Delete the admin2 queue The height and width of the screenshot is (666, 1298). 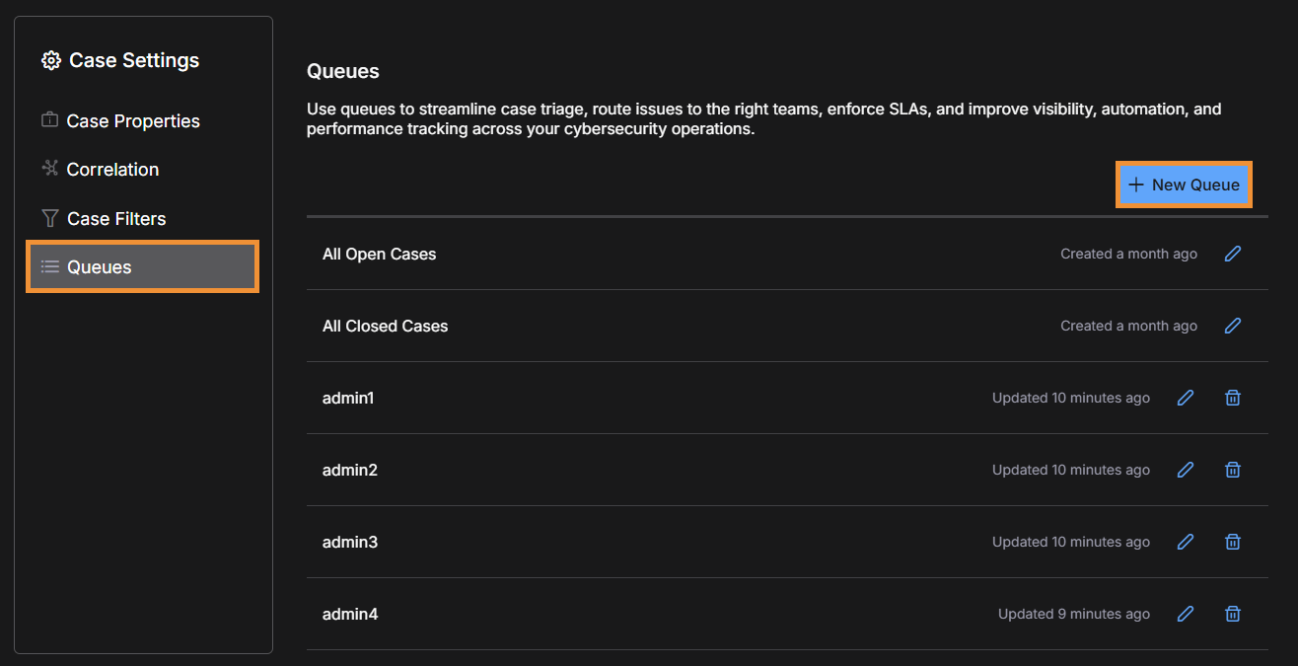click(1232, 470)
